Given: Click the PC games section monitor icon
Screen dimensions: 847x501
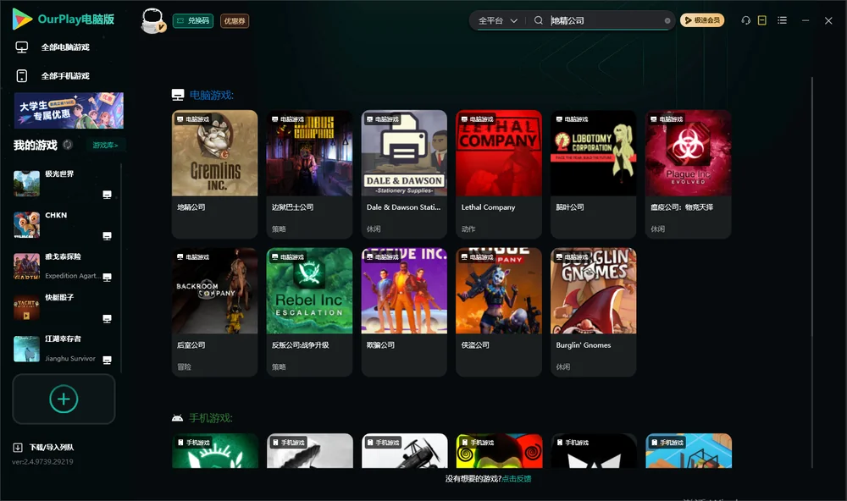Looking at the screenshot, I should [x=178, y=95].
